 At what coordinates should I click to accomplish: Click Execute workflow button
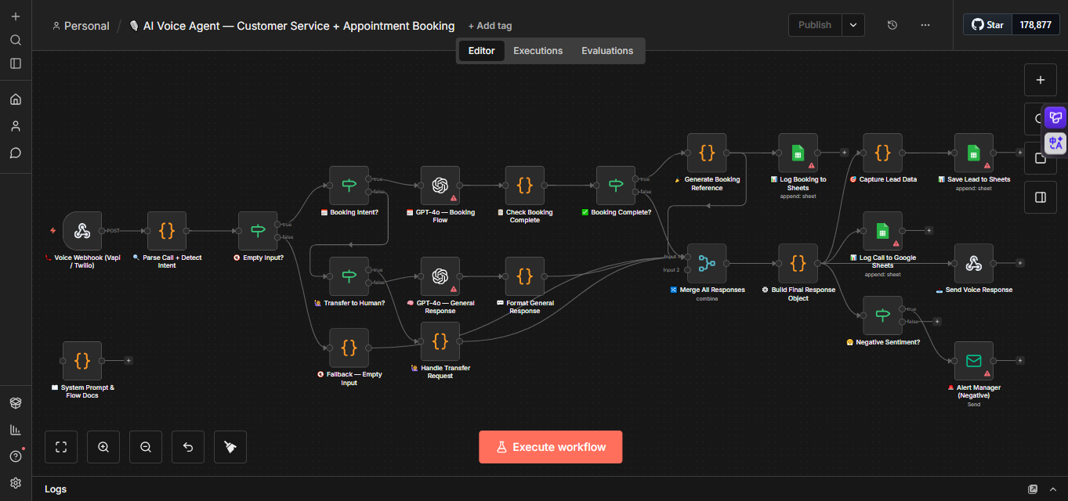tap(551, 447)
